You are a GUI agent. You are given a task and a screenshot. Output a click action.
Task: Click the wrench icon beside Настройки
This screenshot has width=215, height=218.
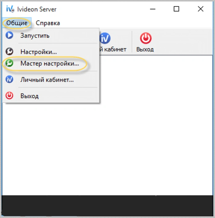(x=9, y=52)
